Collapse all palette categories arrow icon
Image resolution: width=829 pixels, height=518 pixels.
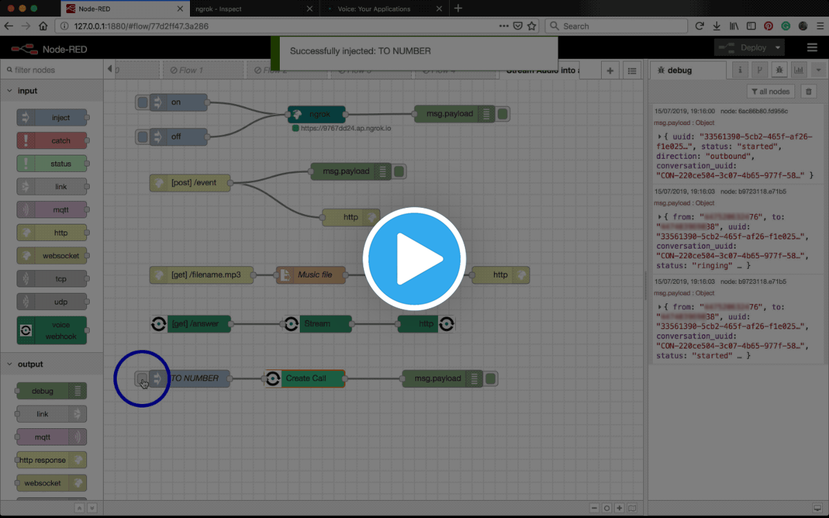(x=79, y=508)
